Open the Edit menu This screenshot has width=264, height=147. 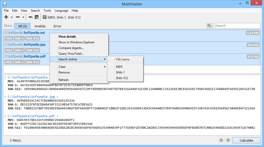15,10
